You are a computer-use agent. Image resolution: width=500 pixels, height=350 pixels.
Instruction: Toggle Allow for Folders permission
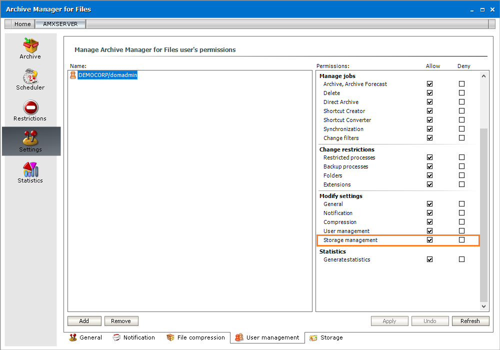click(430, 175)
